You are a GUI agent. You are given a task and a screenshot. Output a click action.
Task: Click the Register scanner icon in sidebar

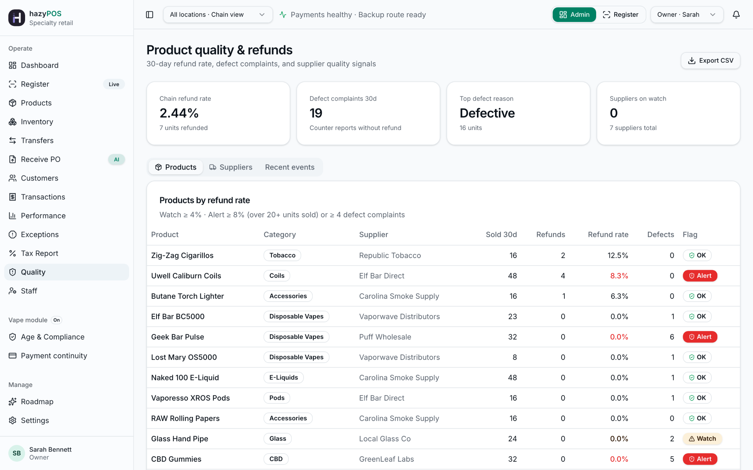pos(13,84)
